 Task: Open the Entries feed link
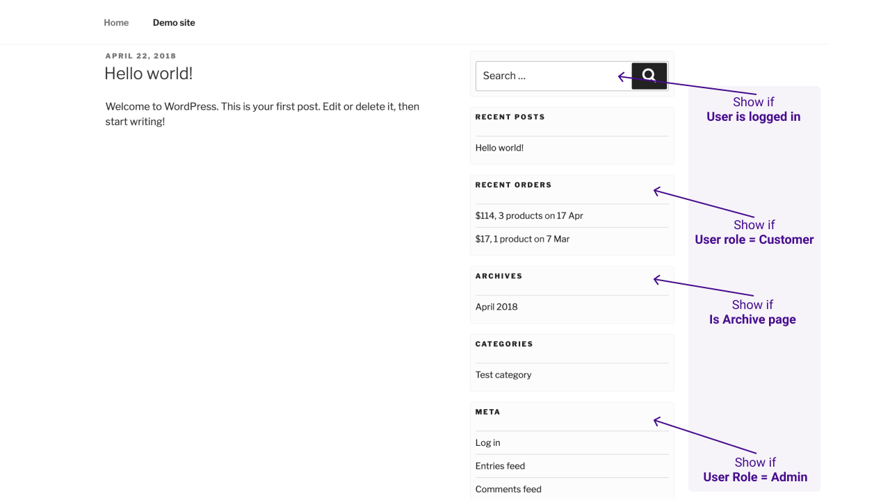500,466
